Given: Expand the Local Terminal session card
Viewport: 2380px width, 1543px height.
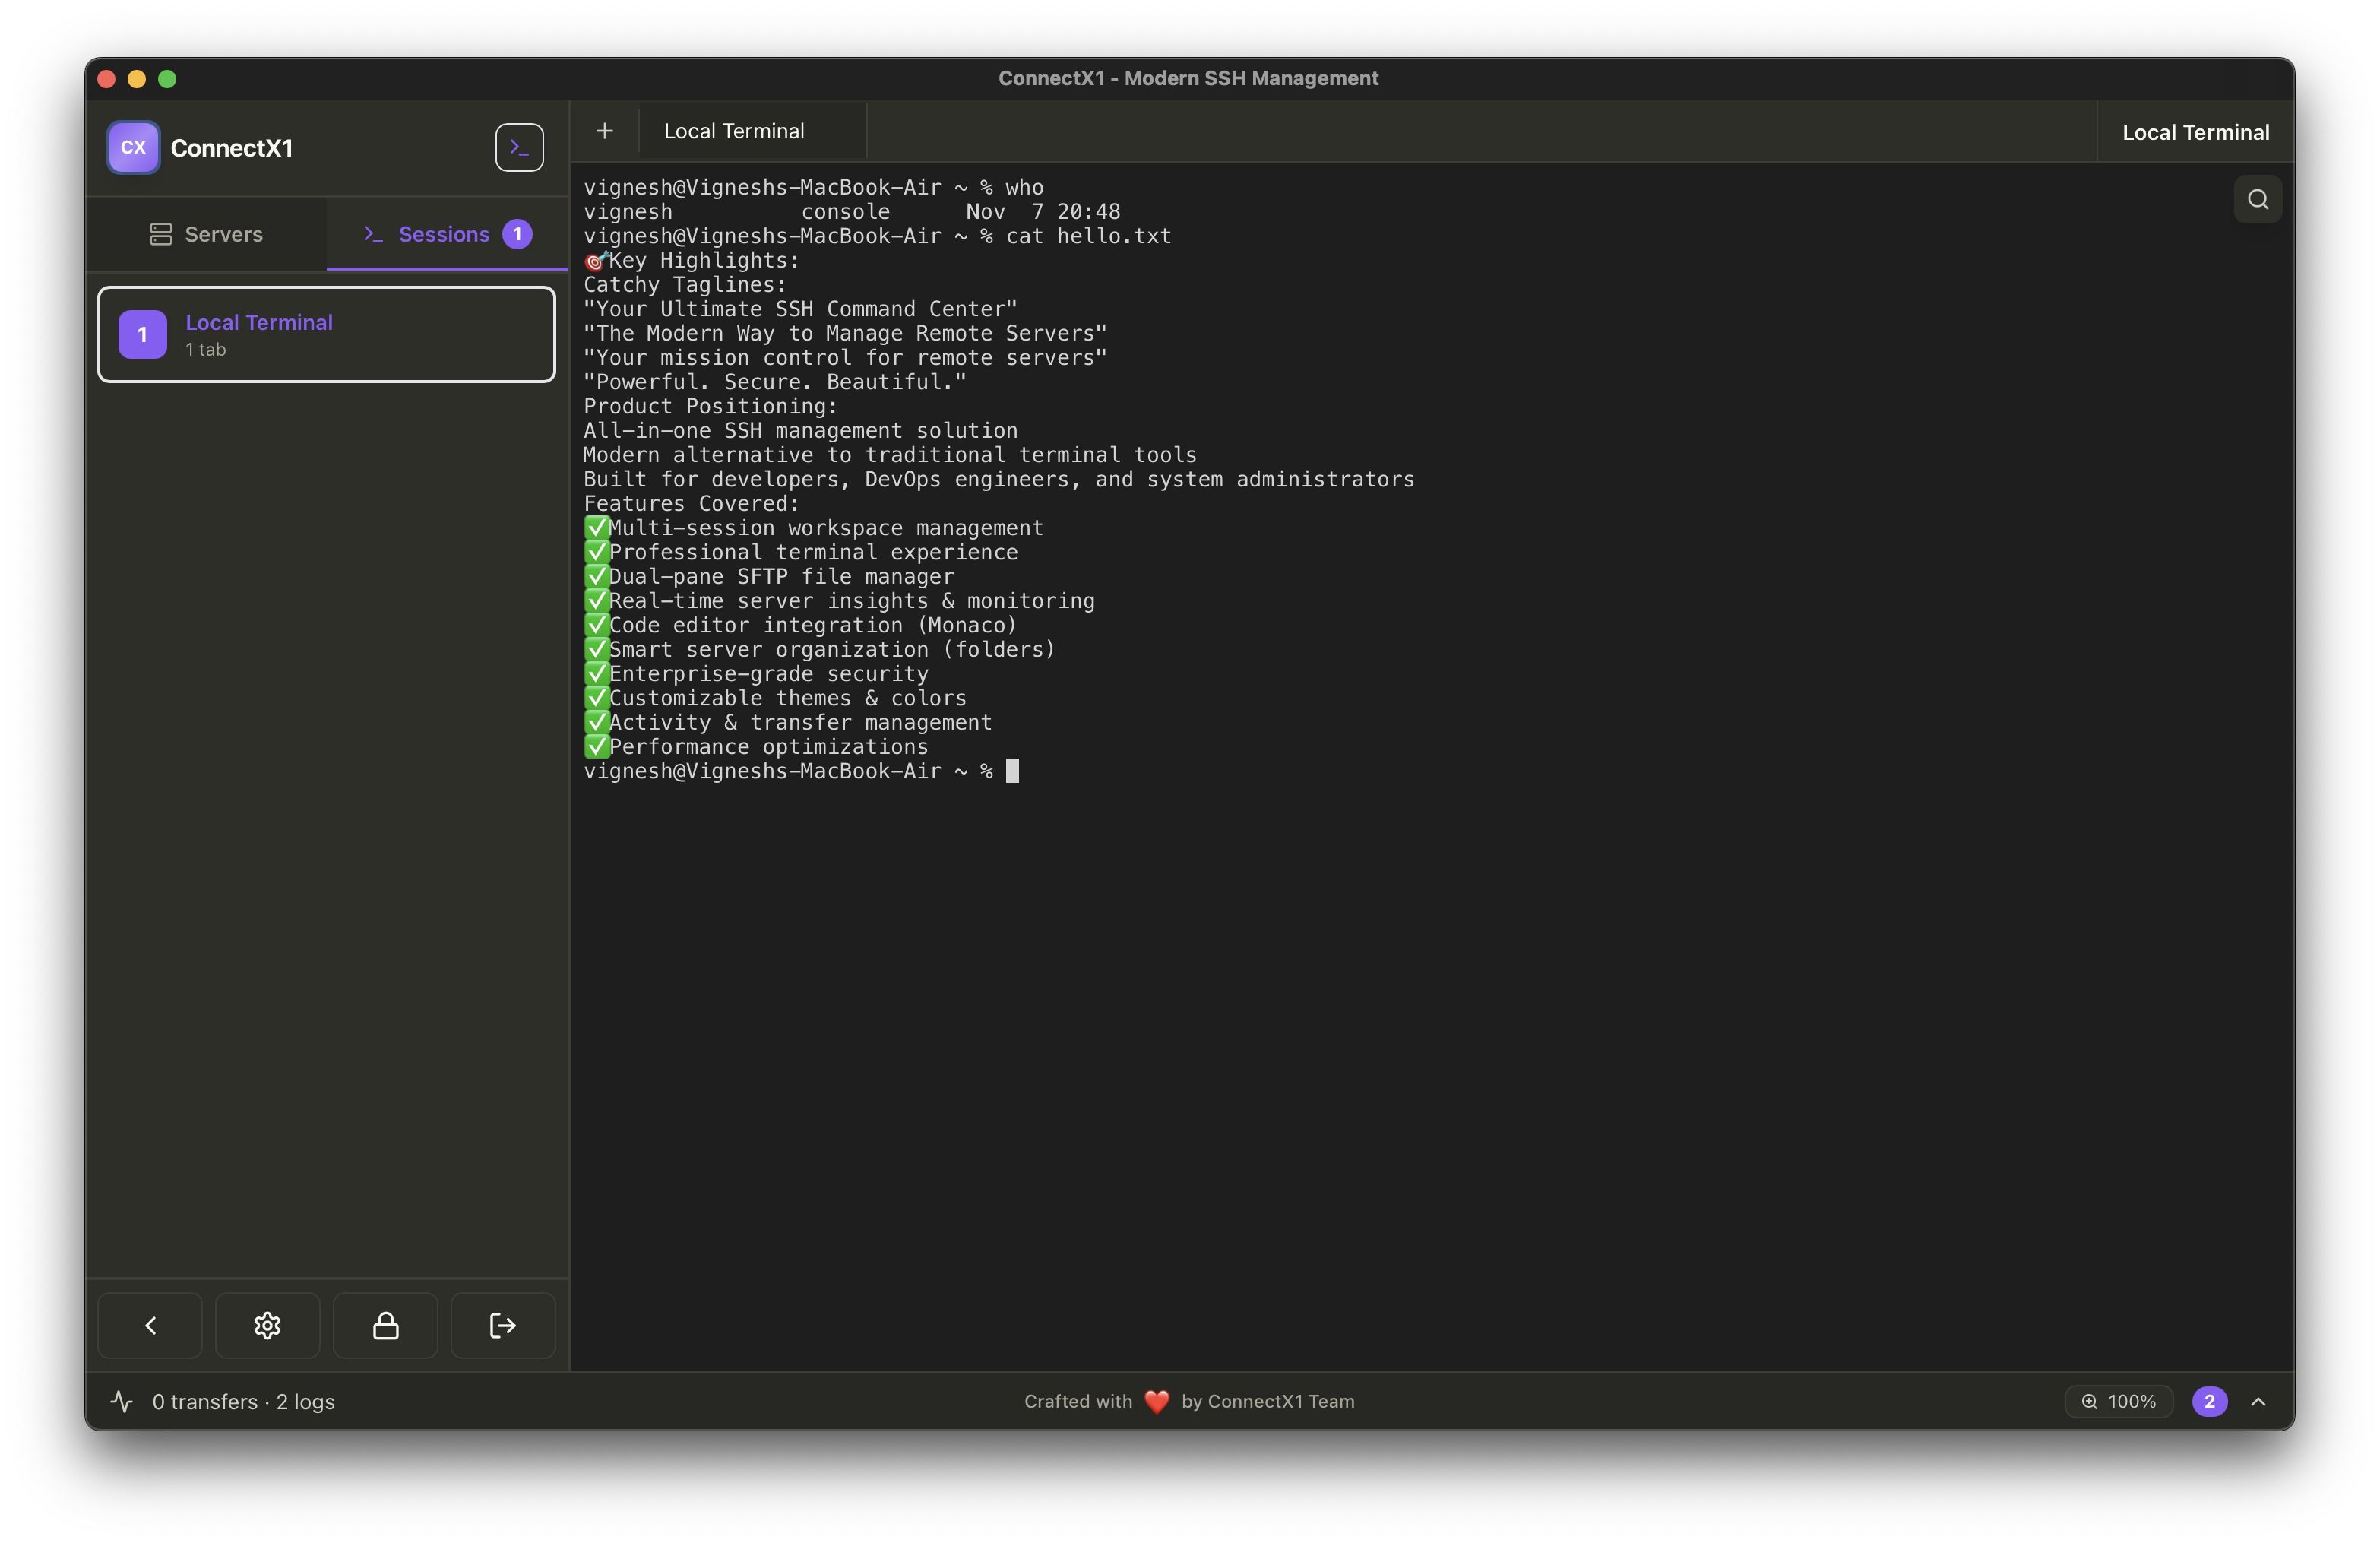Looking at the screenshot, I should pyautogui.click(x=326, y=334).
